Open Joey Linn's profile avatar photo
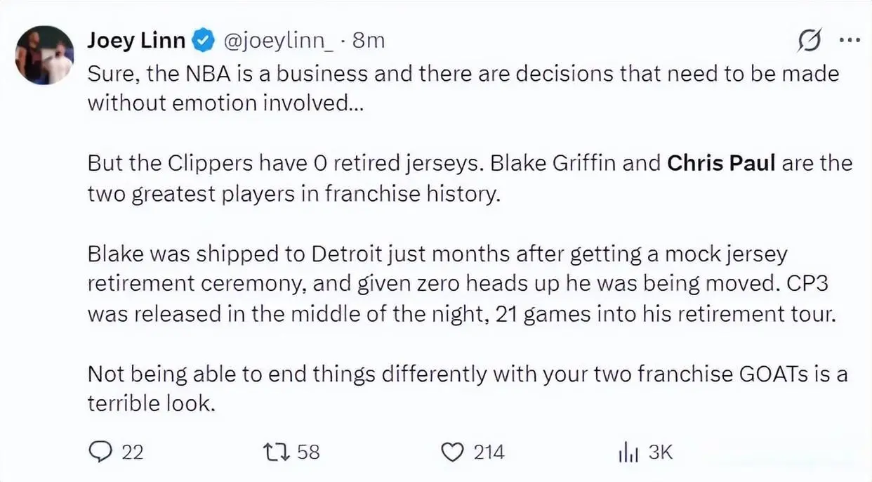Image resolution: width=872 pixels, height=482 pixels. pyautogui.click(x=44, y=55)
